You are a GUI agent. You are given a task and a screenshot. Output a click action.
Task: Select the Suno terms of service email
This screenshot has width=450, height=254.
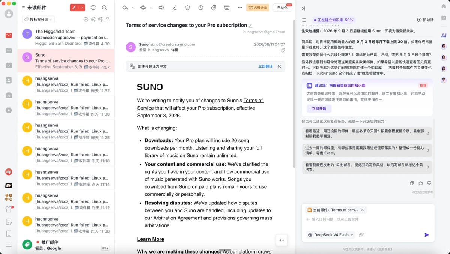(66, 60)
